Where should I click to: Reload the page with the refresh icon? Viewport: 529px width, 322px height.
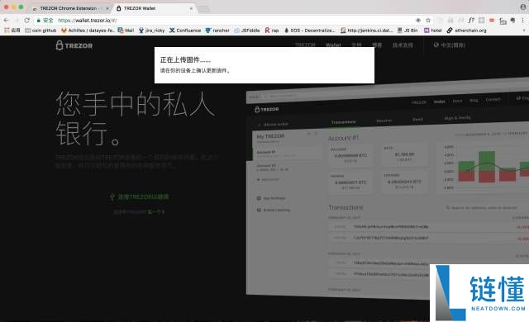26,21
